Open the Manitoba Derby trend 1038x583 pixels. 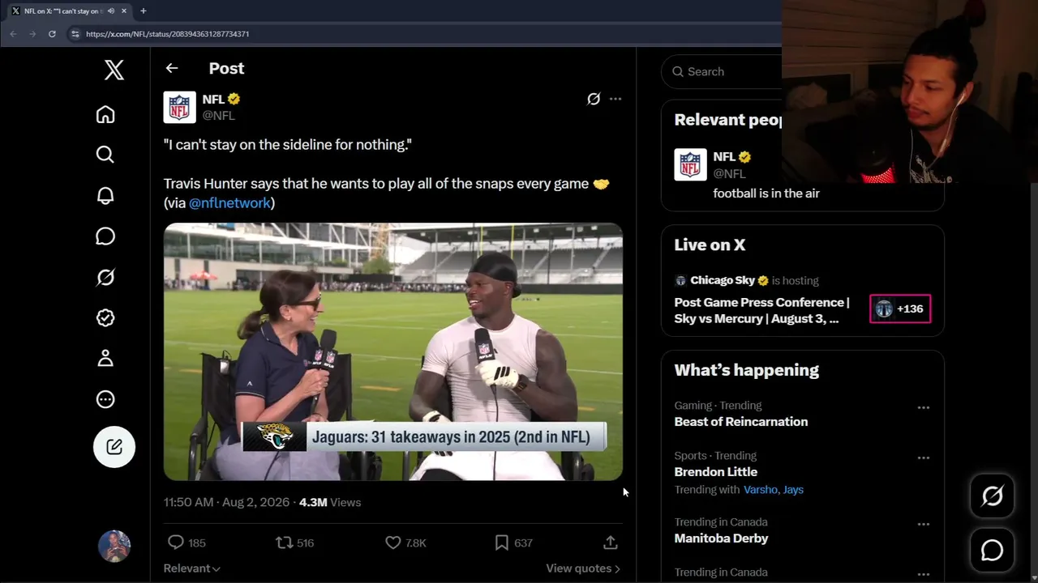pyautogui.click(x=721, y=538)
